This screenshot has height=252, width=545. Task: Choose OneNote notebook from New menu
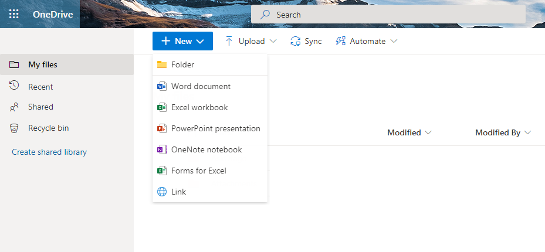pos(207,149)
